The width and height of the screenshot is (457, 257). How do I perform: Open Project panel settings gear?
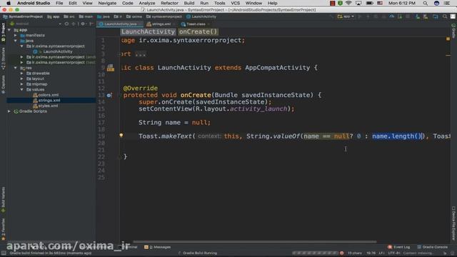pyautogui.click(x=83, y=24)
